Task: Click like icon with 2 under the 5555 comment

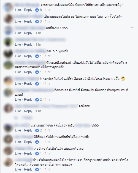Action: click(x=37, y=130)
